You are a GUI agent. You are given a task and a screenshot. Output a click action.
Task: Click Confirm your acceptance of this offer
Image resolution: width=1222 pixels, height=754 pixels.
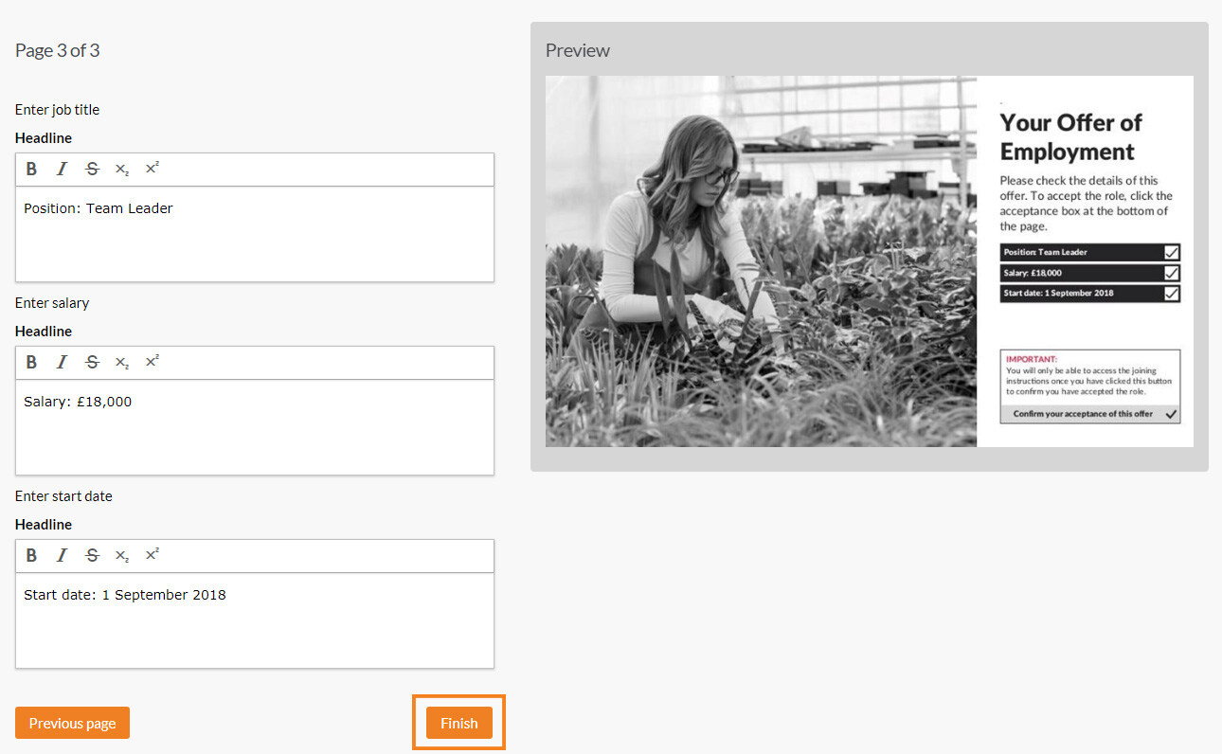pos(1090,414)
